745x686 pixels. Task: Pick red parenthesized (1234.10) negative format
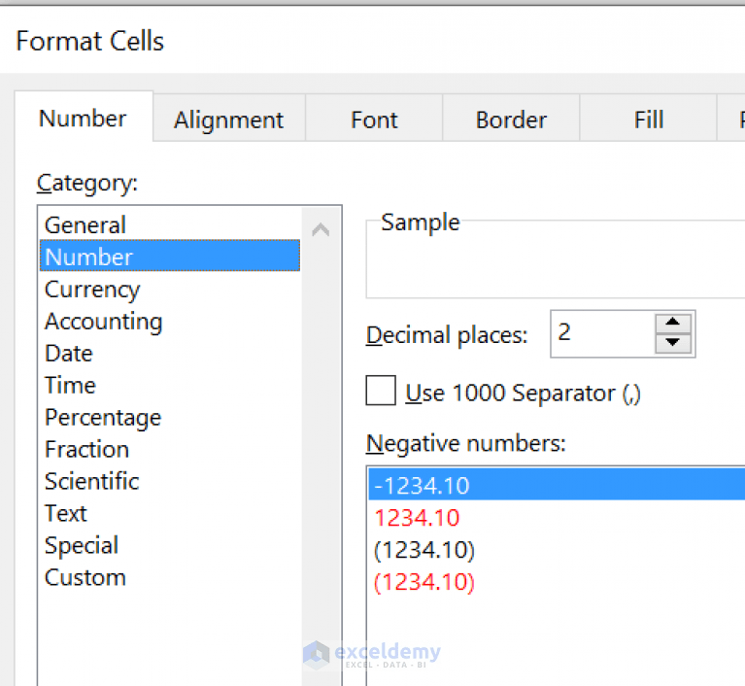[424, 582]
